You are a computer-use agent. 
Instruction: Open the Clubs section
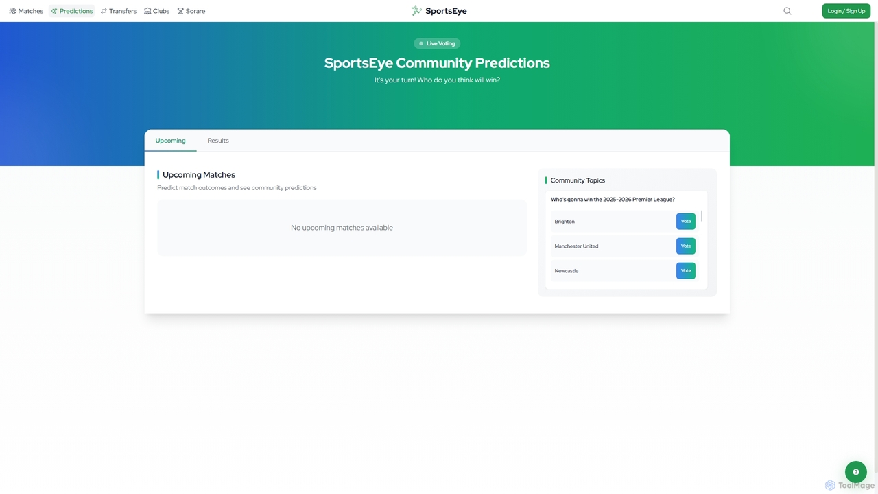156,11
